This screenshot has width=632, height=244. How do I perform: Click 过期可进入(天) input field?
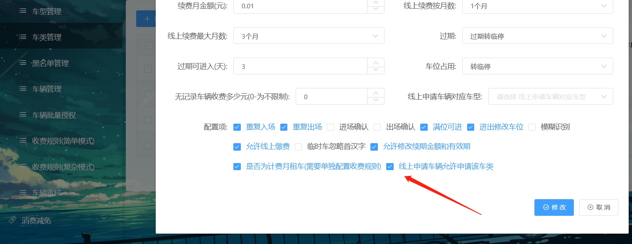(x=300, y=66)
